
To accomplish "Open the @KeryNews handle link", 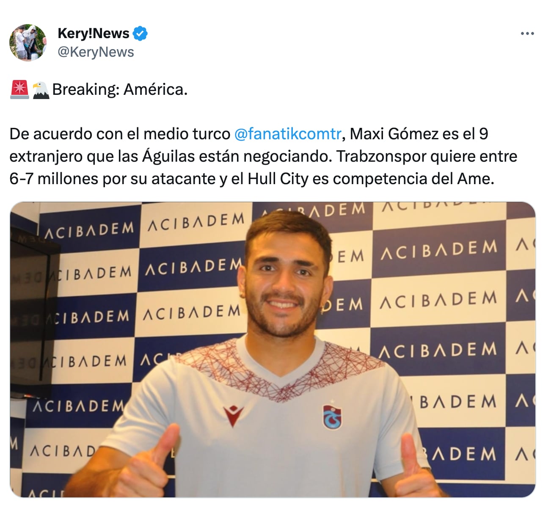I will 96,52.
